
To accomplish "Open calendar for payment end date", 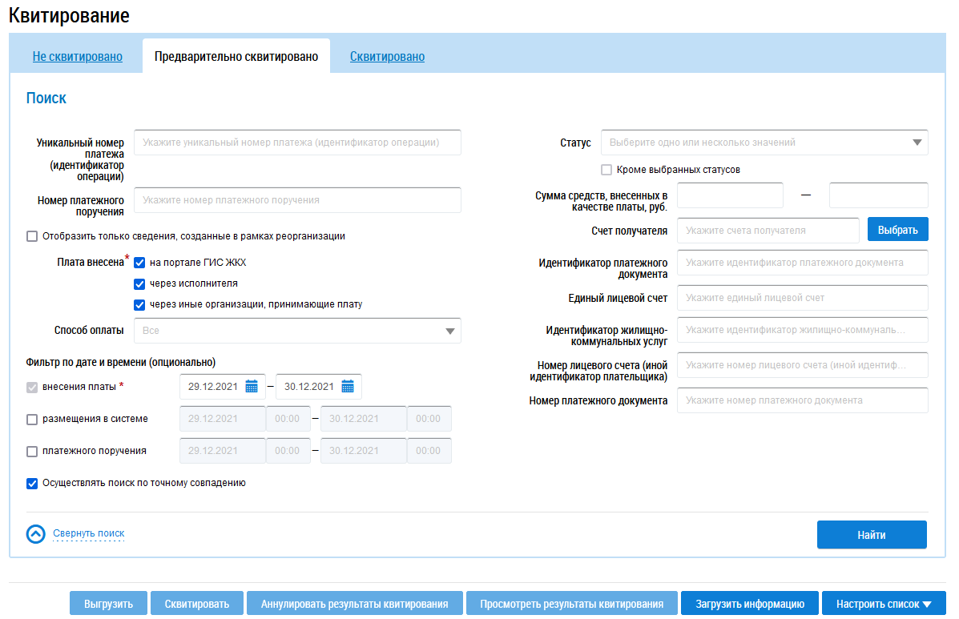I will tap(348, 387).
